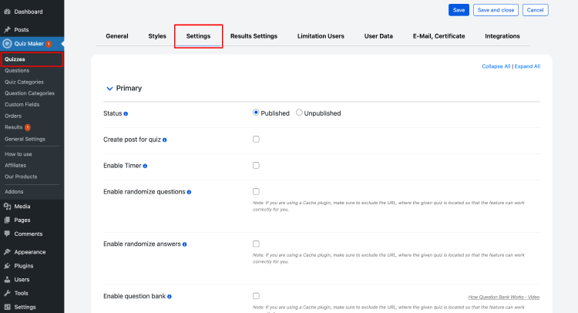Click the Collapse All link
Image resolution: width=578 pixels, height=313 pixels.
pos(496,66)
